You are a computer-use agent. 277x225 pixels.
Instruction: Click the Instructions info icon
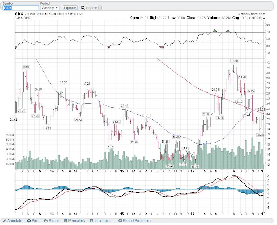[91, 221]
